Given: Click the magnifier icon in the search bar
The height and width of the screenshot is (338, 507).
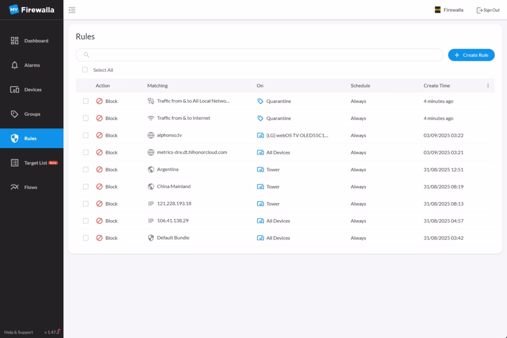Looking at the screenshot, I should [x=87, y=55].
